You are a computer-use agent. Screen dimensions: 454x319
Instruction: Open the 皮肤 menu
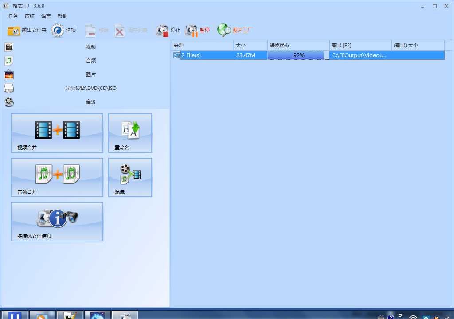click(x=30, y=16)
